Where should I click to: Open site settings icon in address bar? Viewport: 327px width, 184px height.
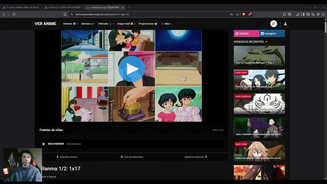point(72,14)
